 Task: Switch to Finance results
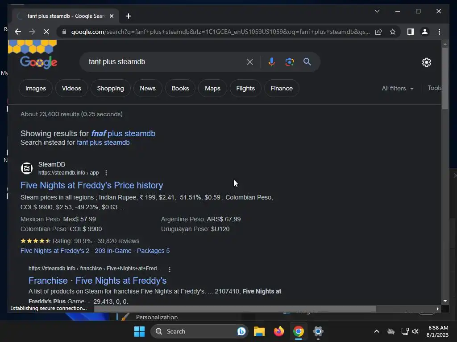[x=282, y=88]
